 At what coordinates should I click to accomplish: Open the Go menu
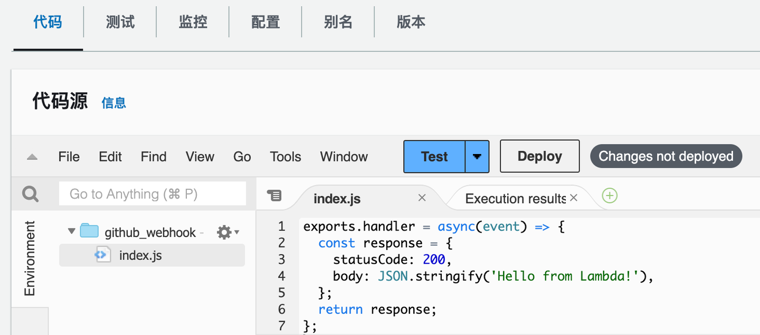[242, 157]
